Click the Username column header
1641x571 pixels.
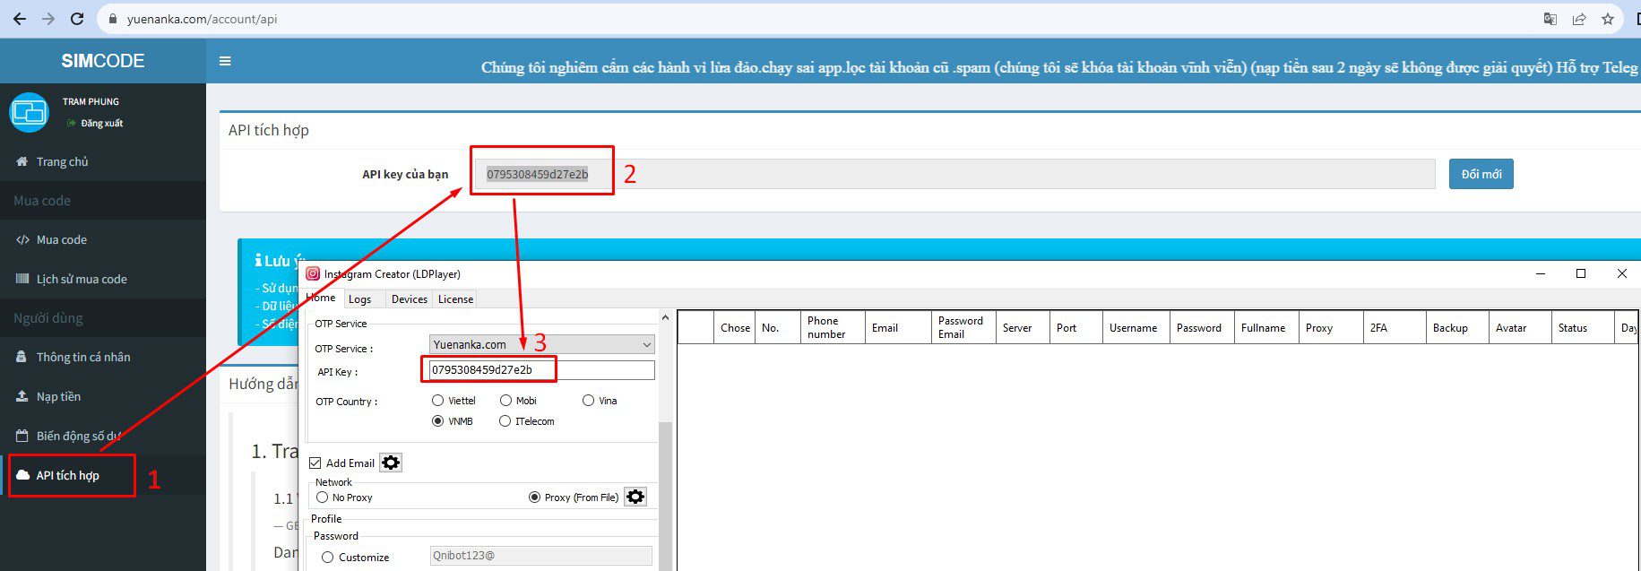tap(1136, 327)
